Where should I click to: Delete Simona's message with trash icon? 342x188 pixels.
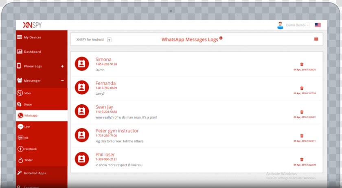[302, 64]
